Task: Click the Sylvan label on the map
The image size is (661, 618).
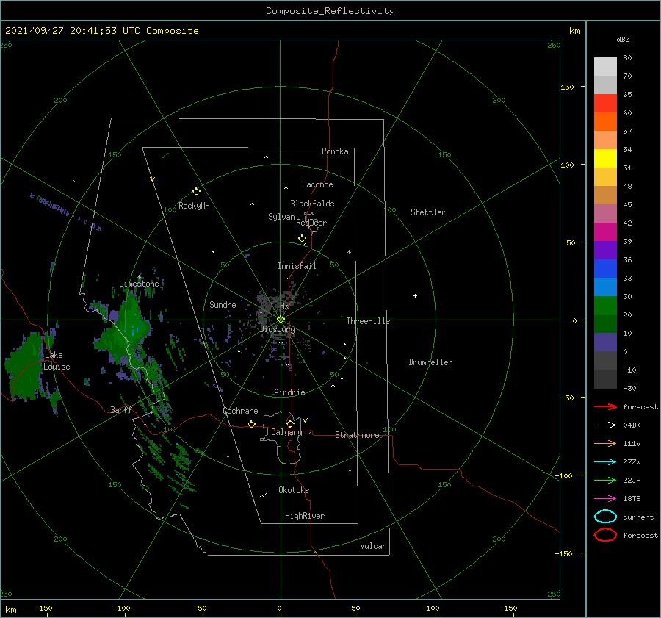Action: [x=281, y=217]
